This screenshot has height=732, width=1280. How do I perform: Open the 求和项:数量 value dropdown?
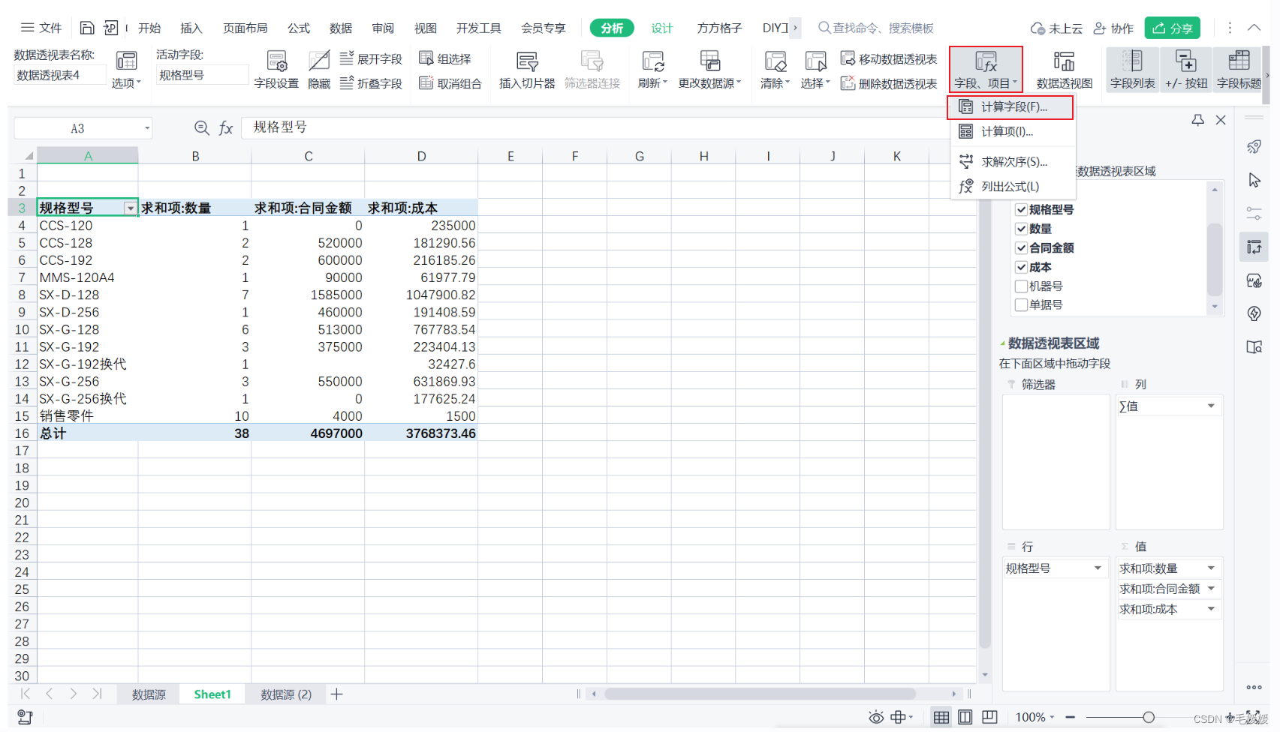point(1211,568)
